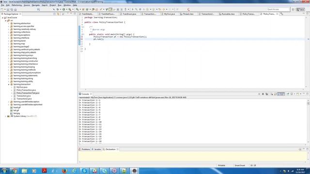Screen dimensions: 310x174
Task: Click the Print icon in the toolbar
Action: click(x=15, y=10)
